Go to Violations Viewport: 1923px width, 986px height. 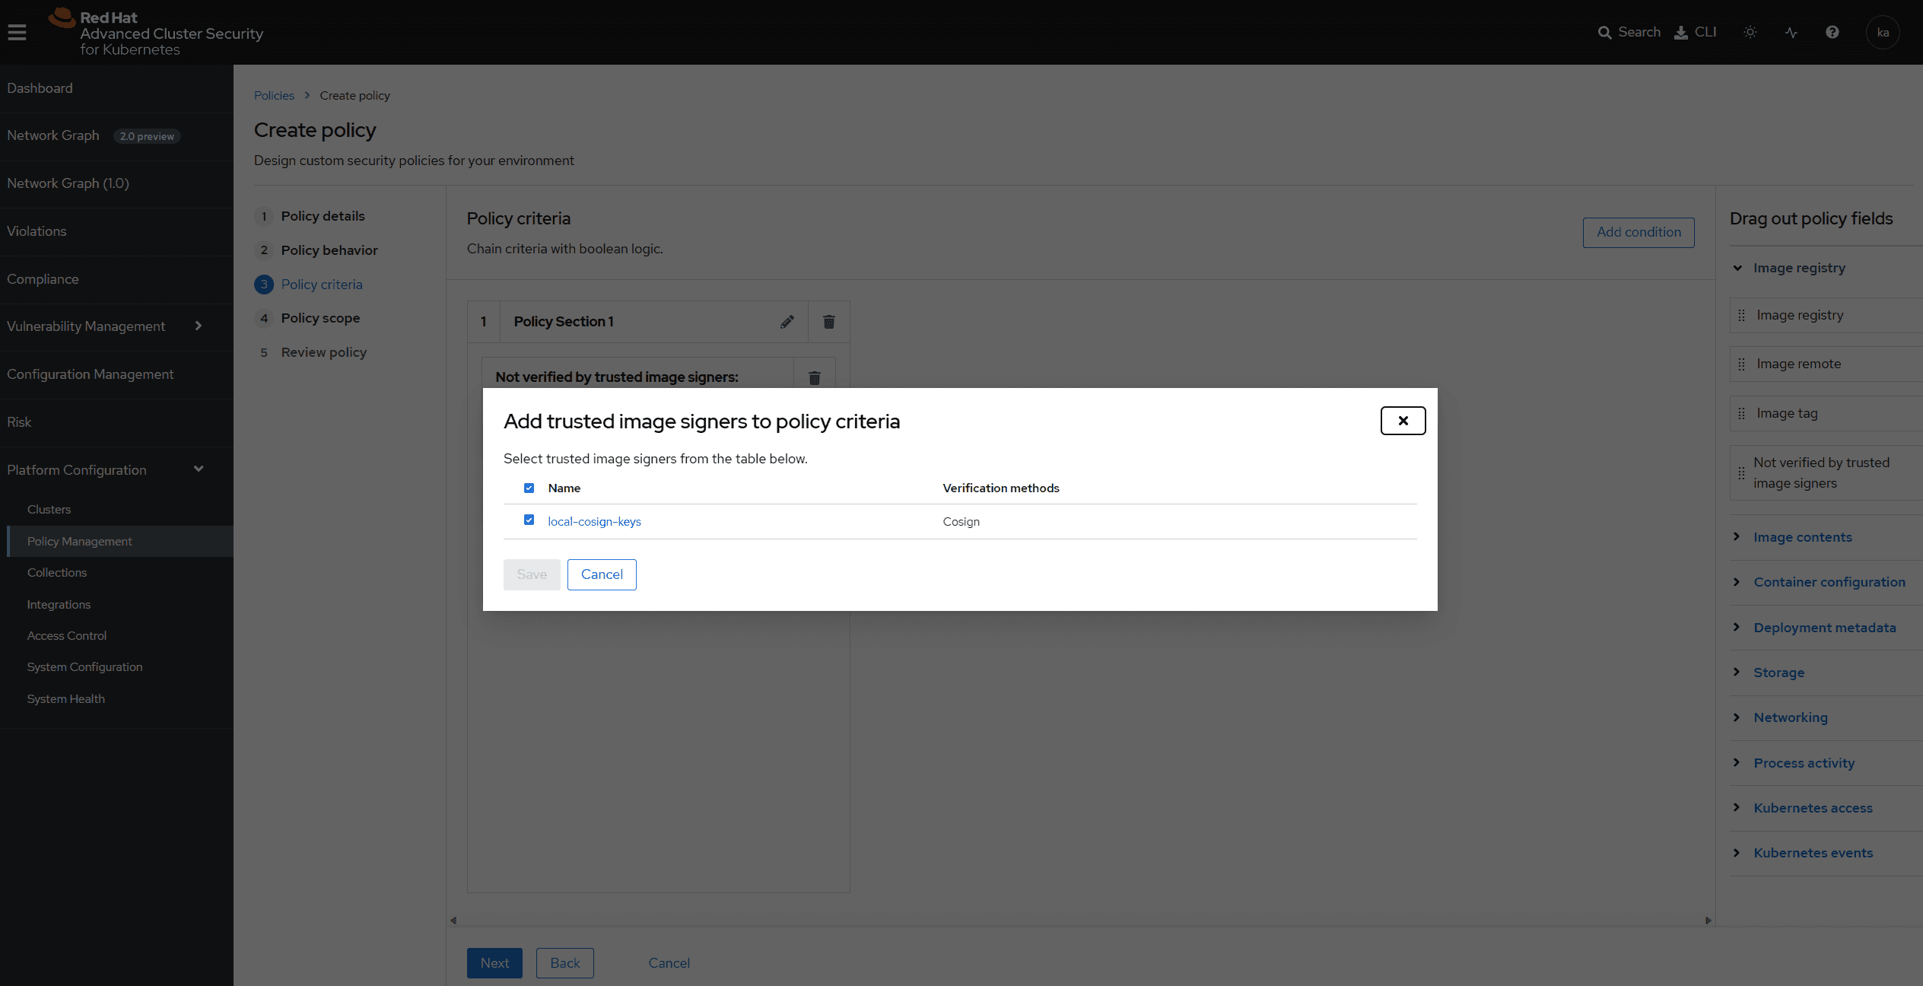click(116, 231)
